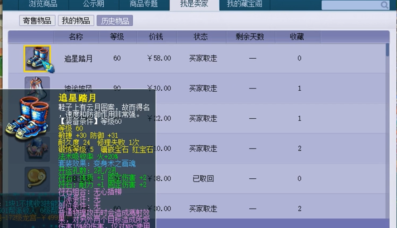Sort by 等级 column header
Image resolution: width=397 pixels, height=228 pixels.
point(117,37)
